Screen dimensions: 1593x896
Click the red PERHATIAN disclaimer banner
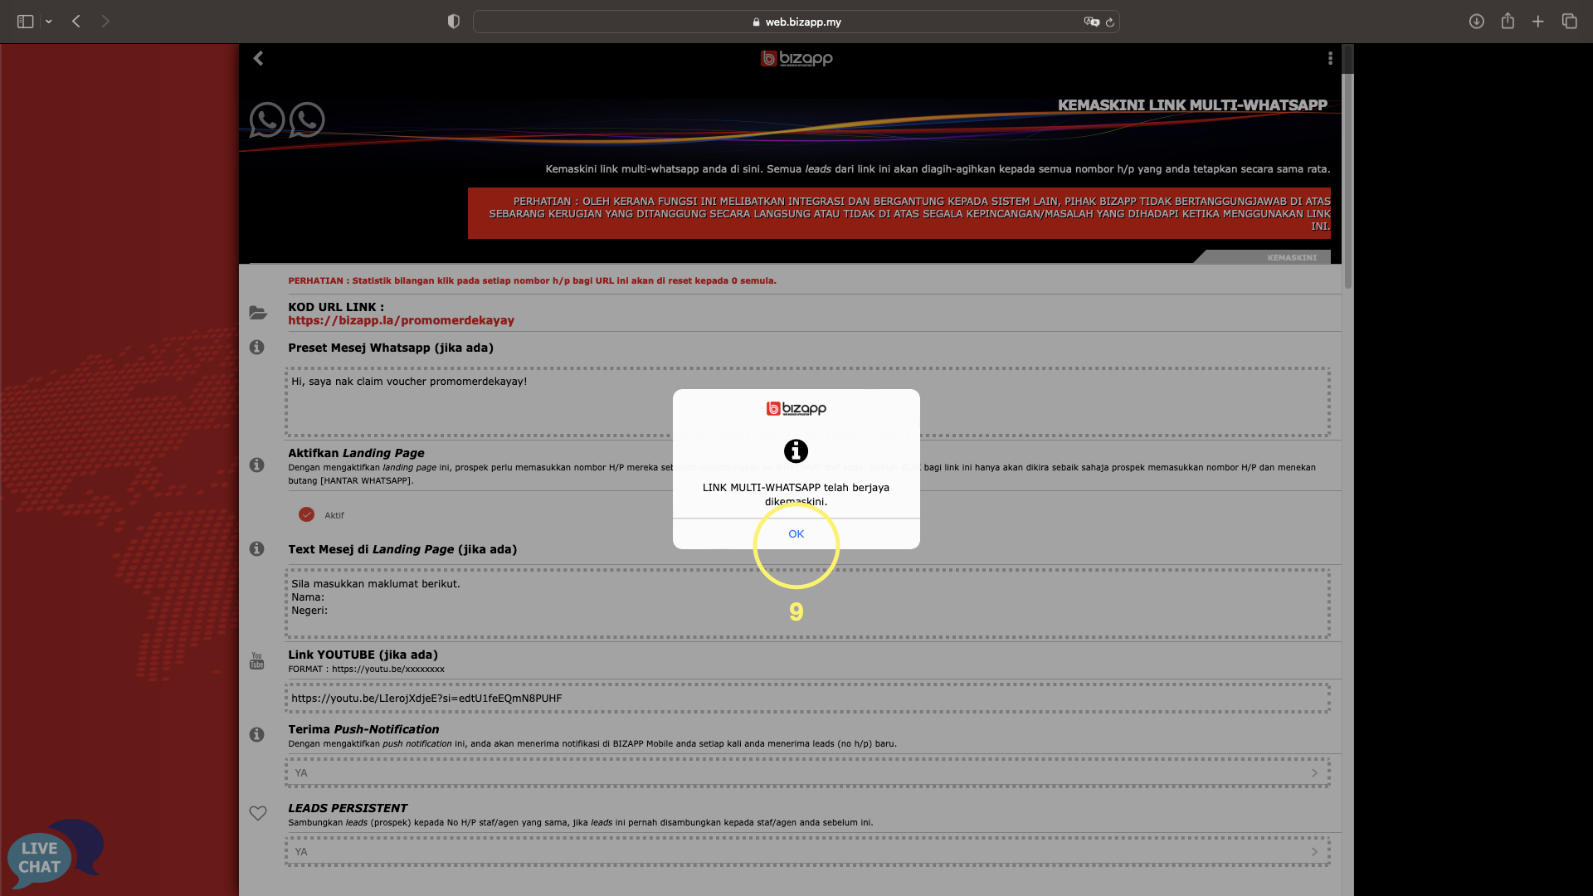[899, 213]
